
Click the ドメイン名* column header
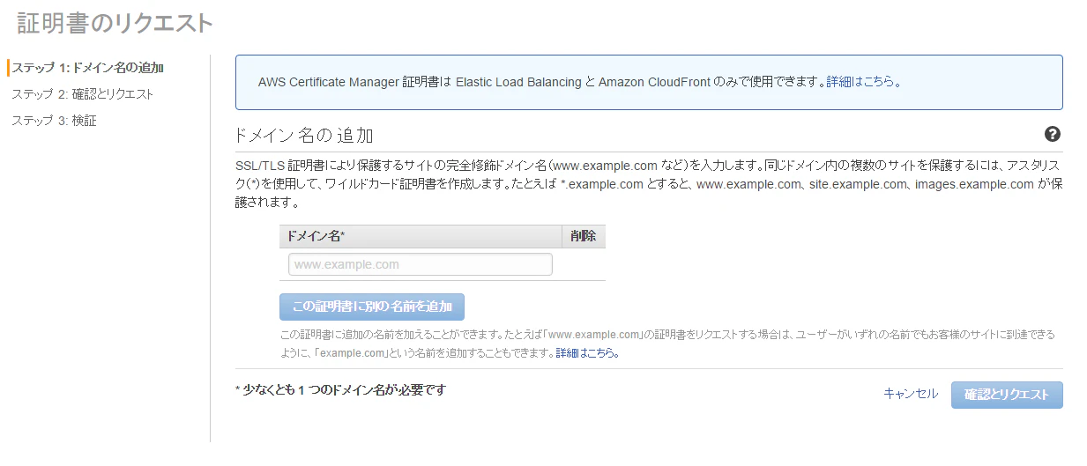(x=421, y=236)
